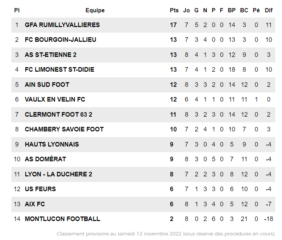
Task: Open the FC BOURGOIN-JALLIEU team entry
Action: click(60, 40)
